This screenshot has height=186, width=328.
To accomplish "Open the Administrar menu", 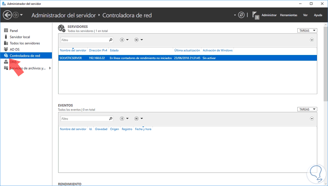I will [x=269, y=15].
